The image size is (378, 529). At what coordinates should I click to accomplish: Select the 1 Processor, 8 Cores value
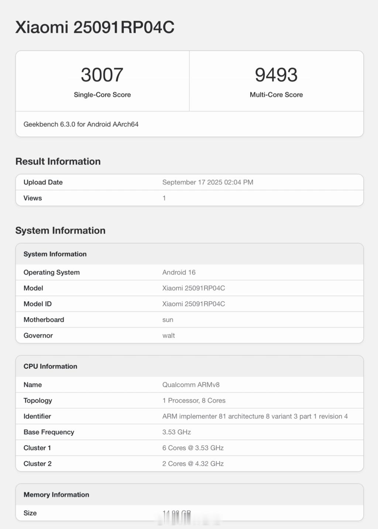click(194, 400)
